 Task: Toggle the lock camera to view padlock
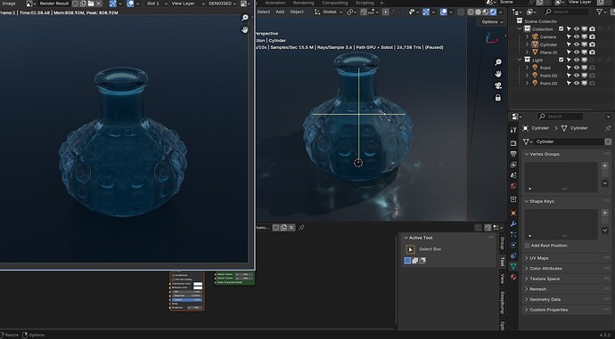click(x=498, y=98)
